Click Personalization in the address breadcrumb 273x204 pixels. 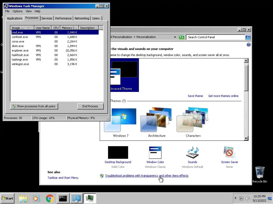tap(146, 37)
